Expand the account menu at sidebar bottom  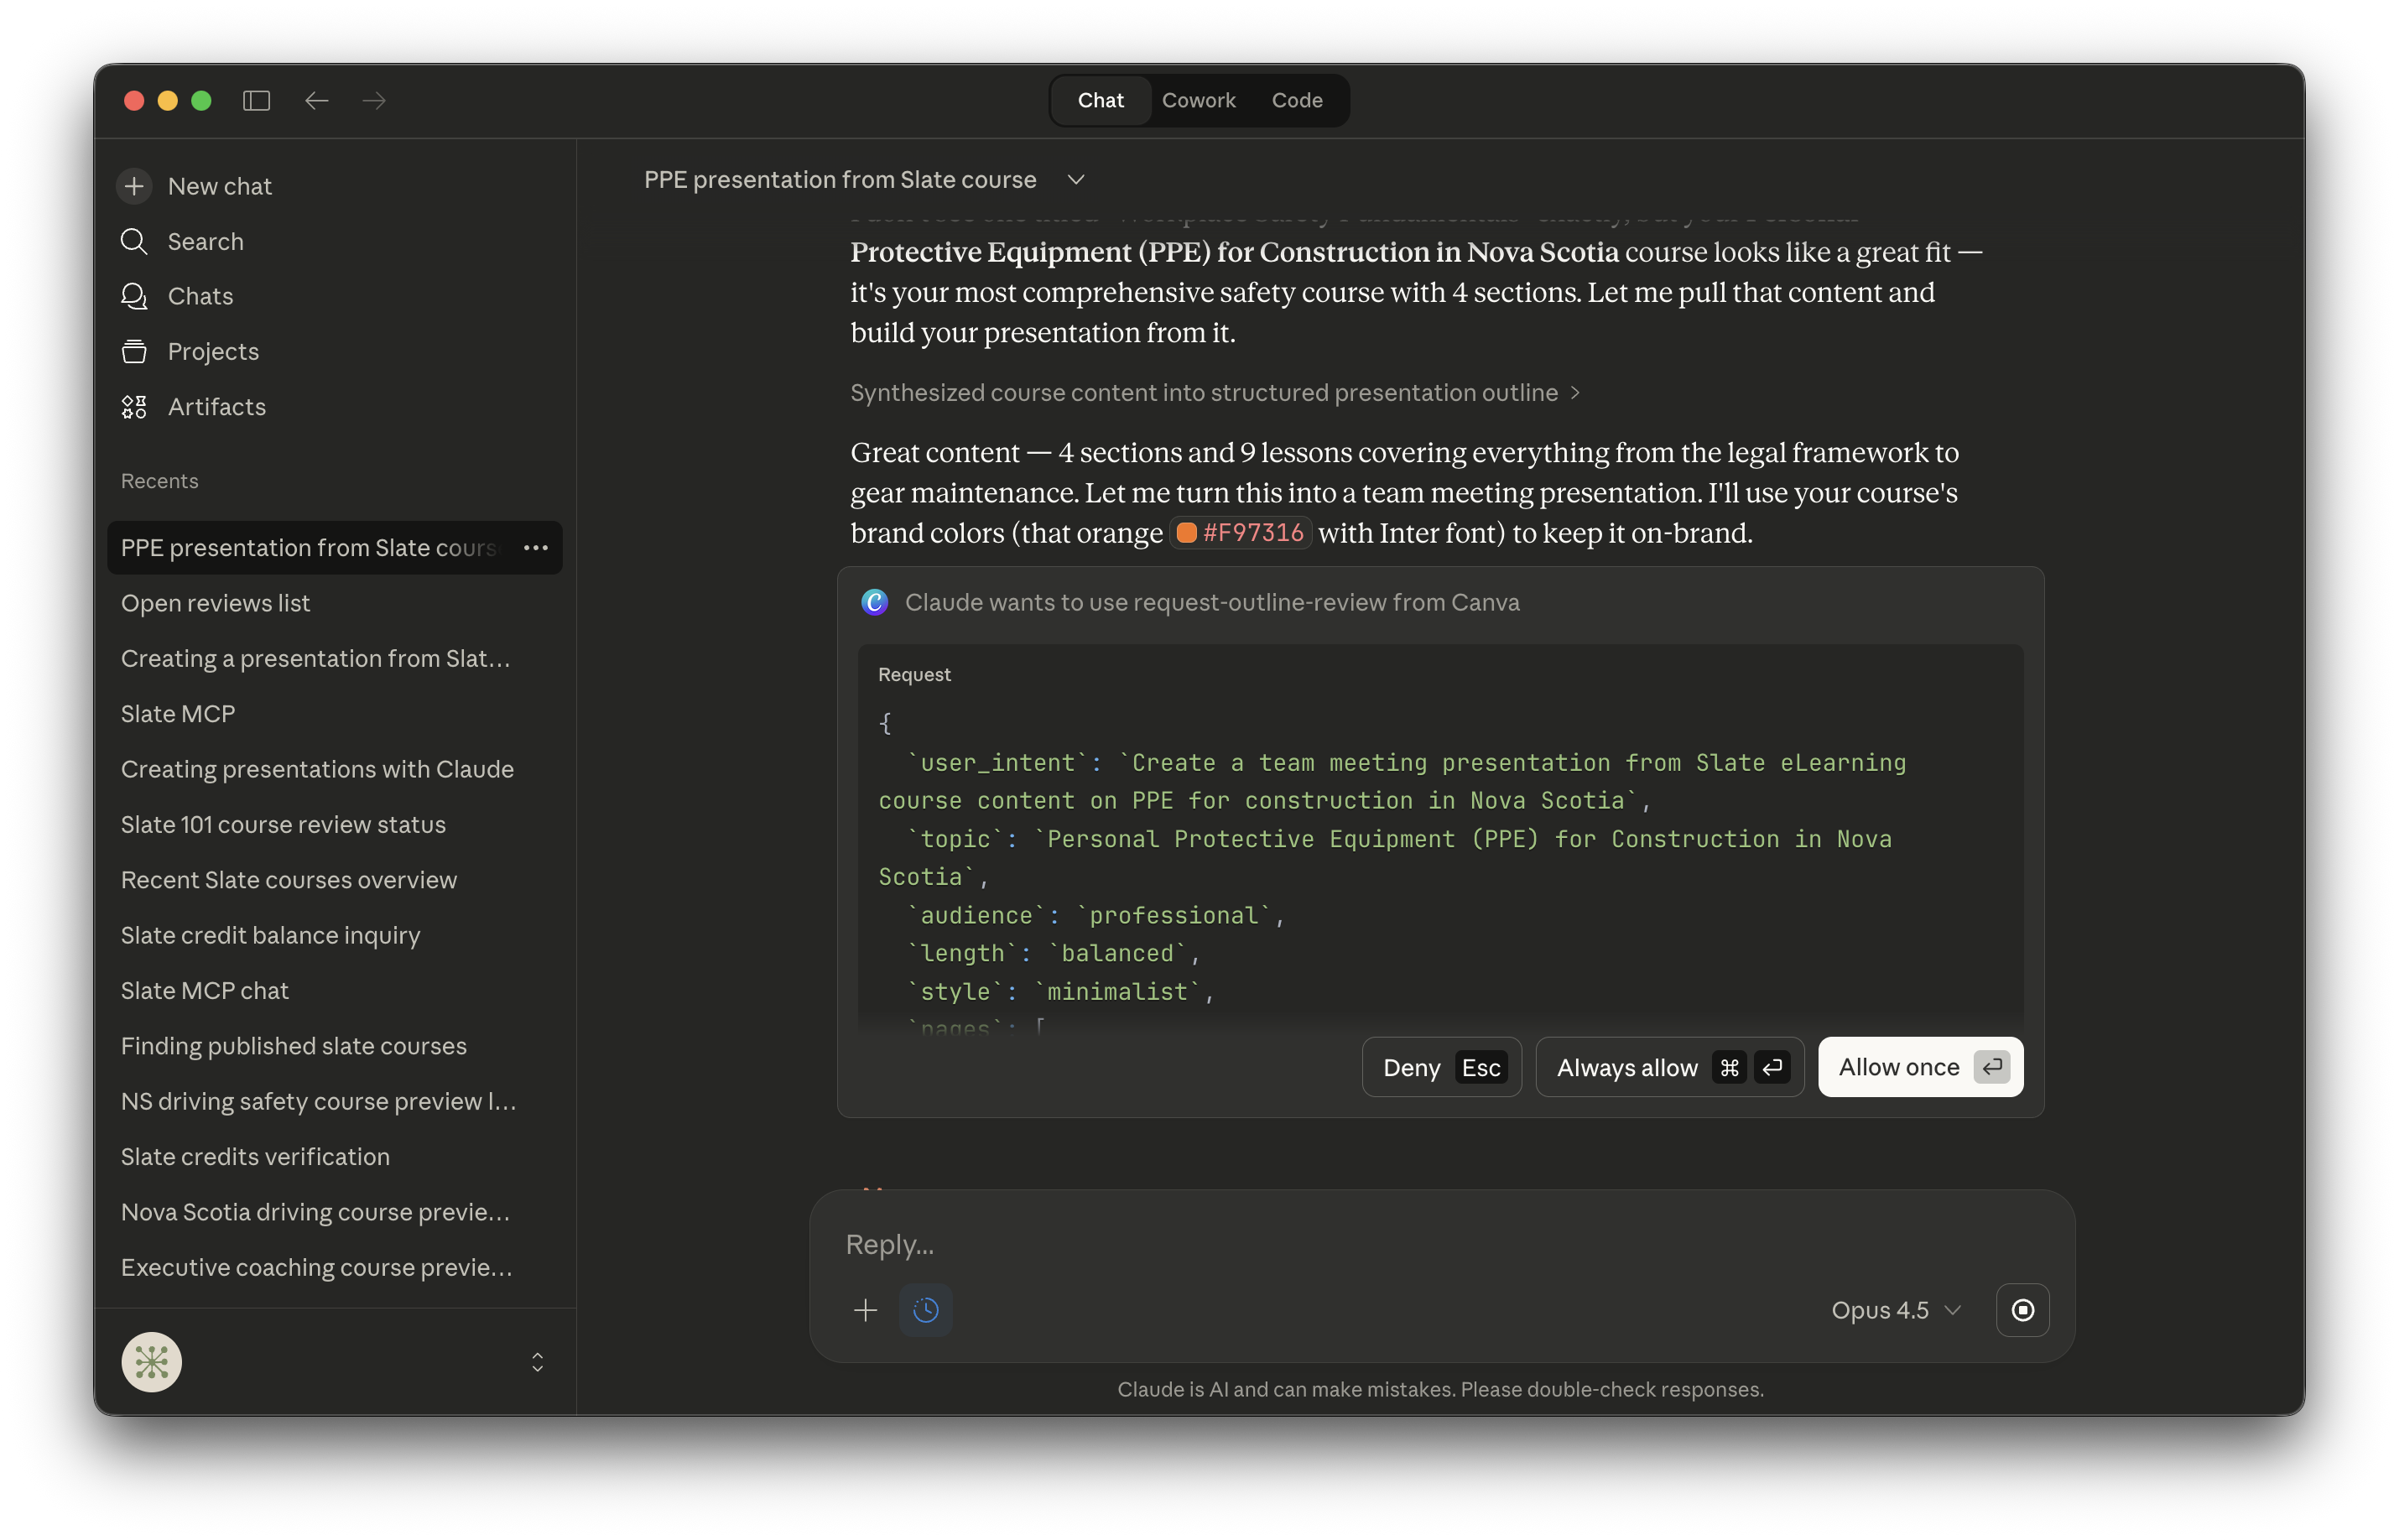tap(537, 1362)
